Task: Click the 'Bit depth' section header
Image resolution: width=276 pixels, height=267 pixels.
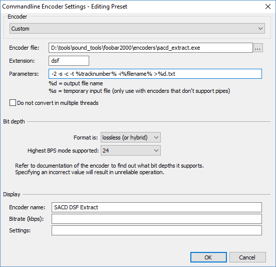Action: pos(14,121)
